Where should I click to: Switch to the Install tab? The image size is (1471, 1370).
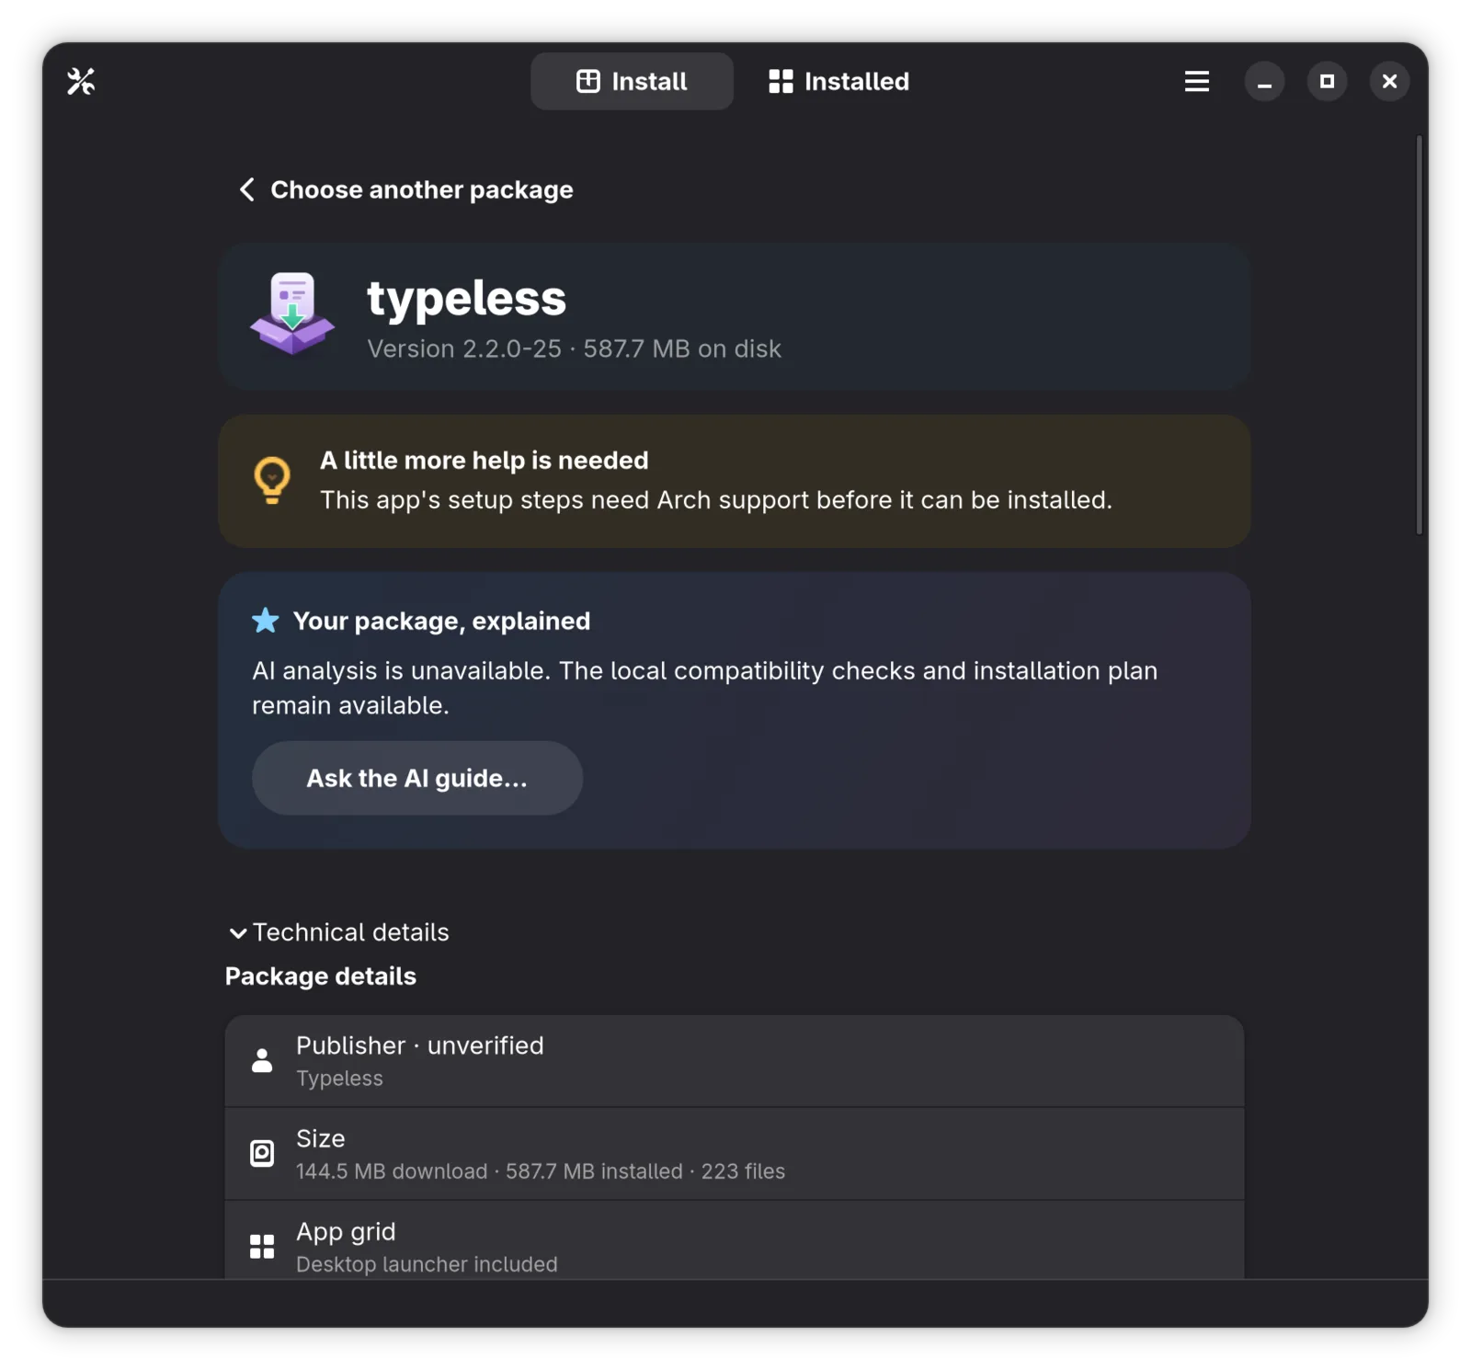coord(632,82)
